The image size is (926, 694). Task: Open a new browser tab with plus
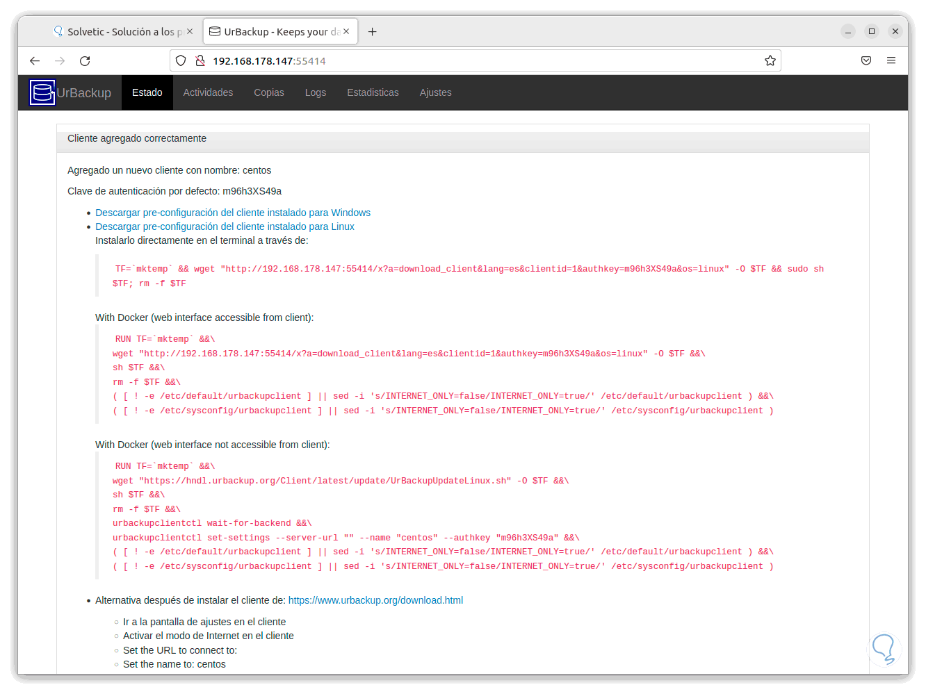[x=373, y=32]
